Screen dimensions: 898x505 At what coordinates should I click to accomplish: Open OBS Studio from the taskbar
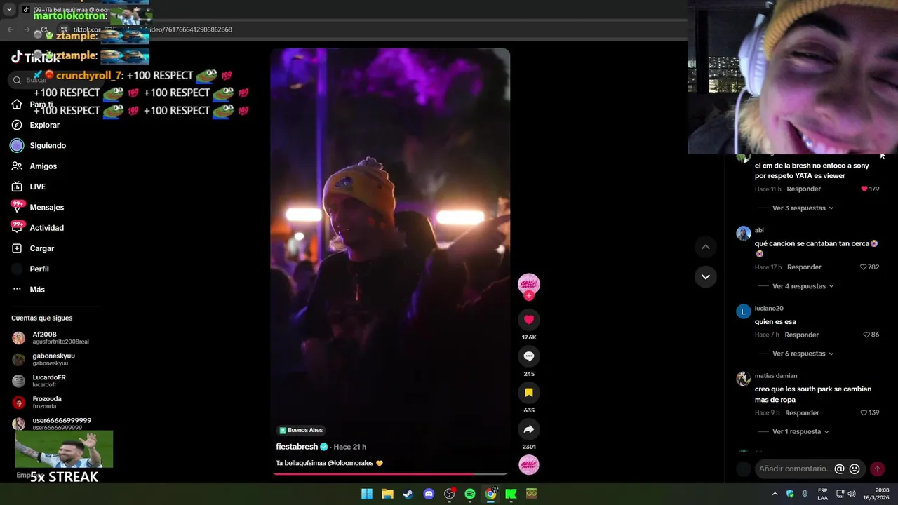pos(450,494)
